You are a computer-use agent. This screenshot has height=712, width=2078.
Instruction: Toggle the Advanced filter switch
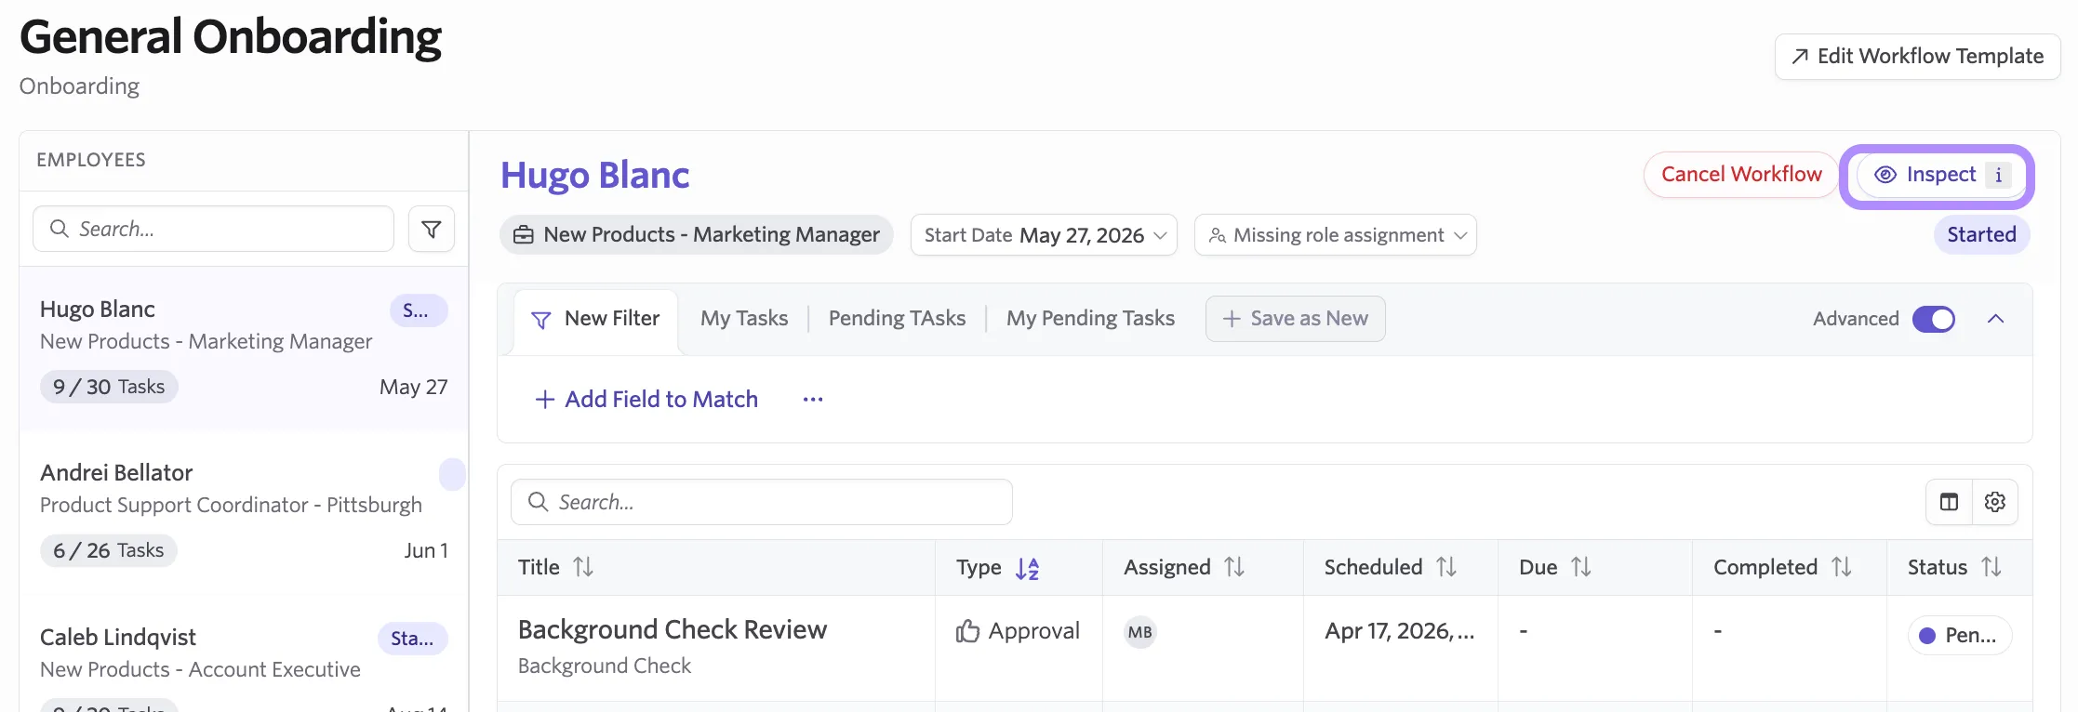point(1934,319)
